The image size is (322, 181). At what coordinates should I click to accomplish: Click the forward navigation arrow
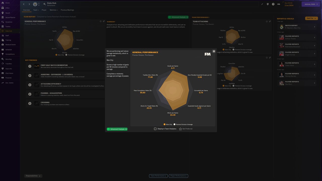click(29, 4)
